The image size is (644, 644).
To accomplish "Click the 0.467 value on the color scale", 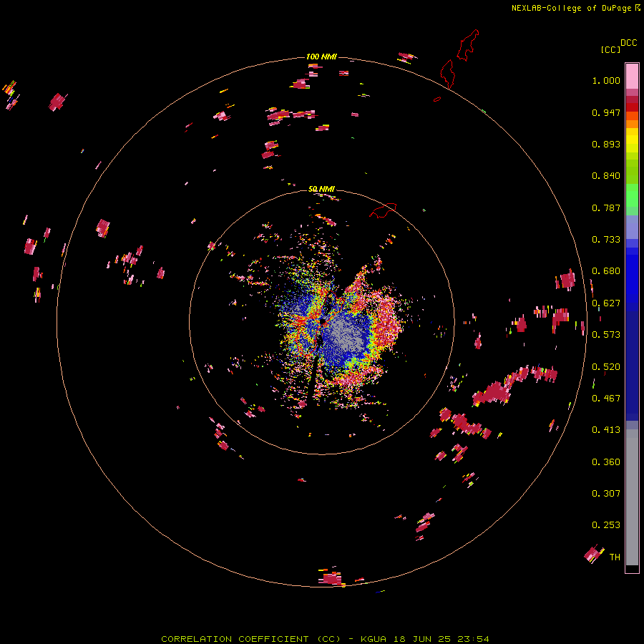I will coord(606,399).
